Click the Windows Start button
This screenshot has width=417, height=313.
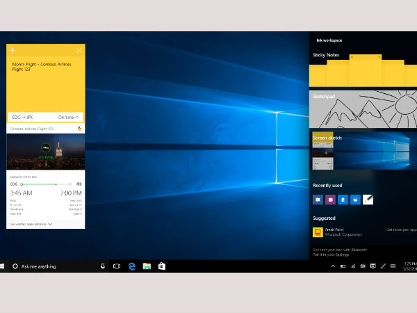4,266
